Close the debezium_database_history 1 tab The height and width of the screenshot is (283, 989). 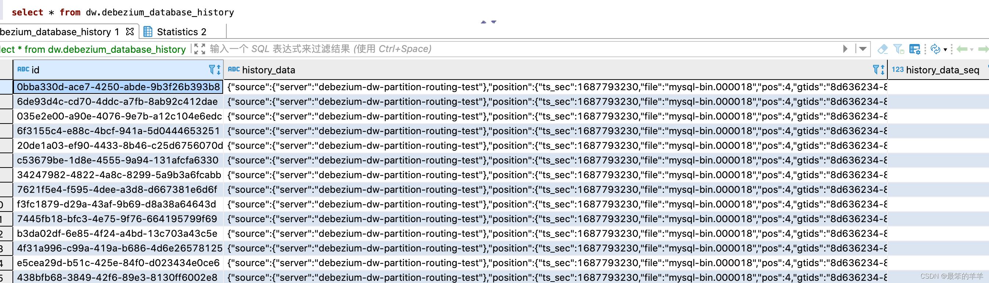pos(130,32)
